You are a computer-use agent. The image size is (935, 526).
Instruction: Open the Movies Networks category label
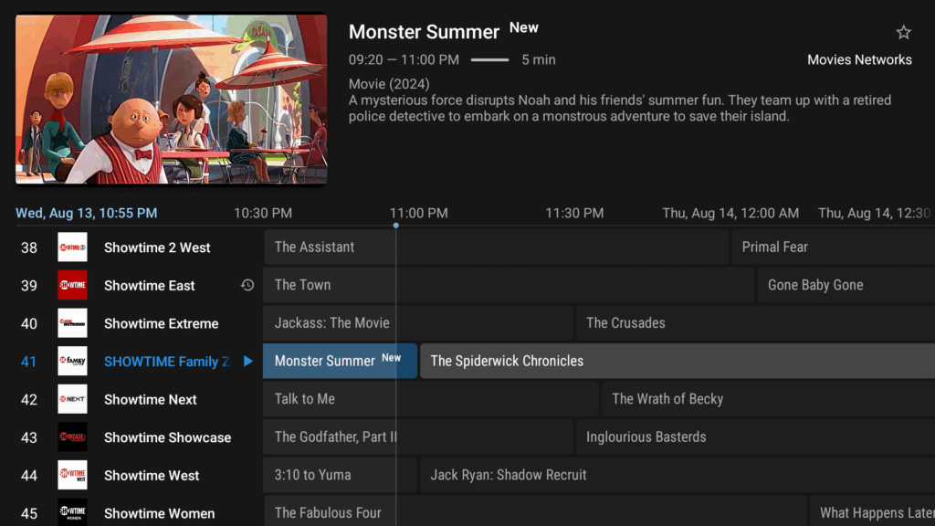(x=859, y=59)
